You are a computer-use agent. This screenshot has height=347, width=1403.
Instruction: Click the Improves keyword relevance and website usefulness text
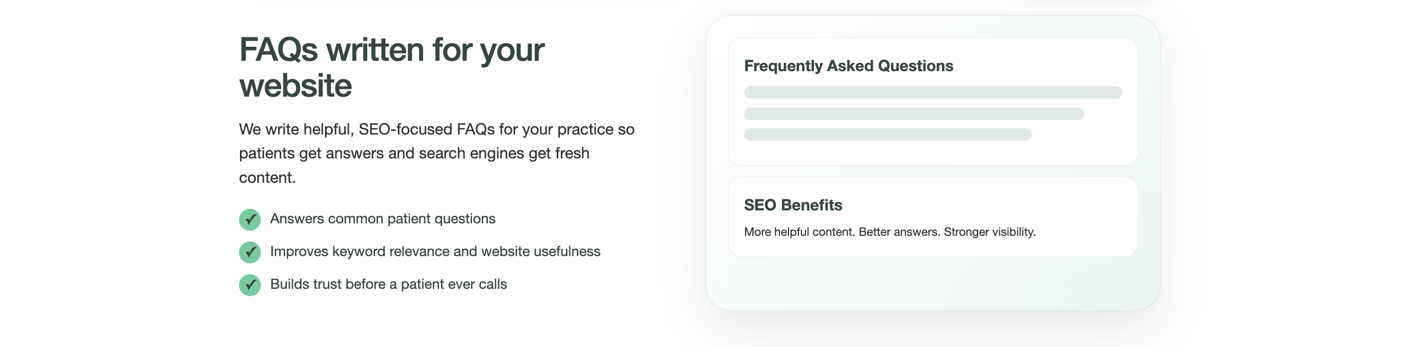tap(435, 251)
